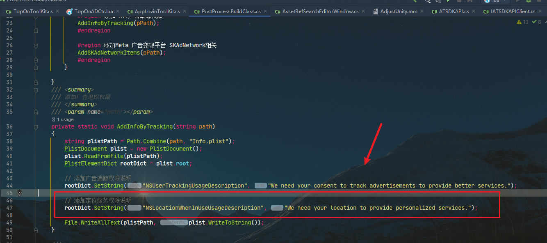Click the plist.WriteToString call
The height and width of the screenshot is (243, 547).
pyautogui.click(x=219, y=222)
